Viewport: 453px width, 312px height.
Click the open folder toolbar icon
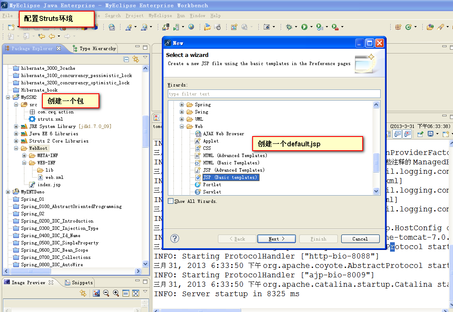tap(207, 27)
